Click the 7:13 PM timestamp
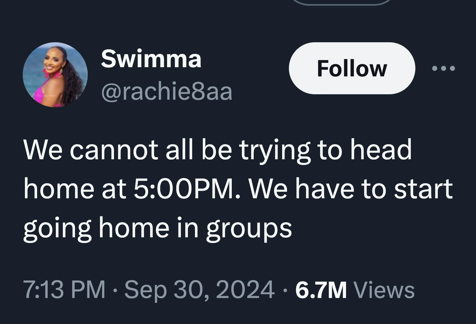Image resolution: width=476 pixels, height=324 pixels. click(x=64, y=290)
